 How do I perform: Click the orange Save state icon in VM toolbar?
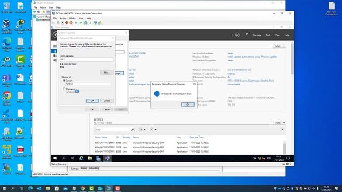pos(71,22)
